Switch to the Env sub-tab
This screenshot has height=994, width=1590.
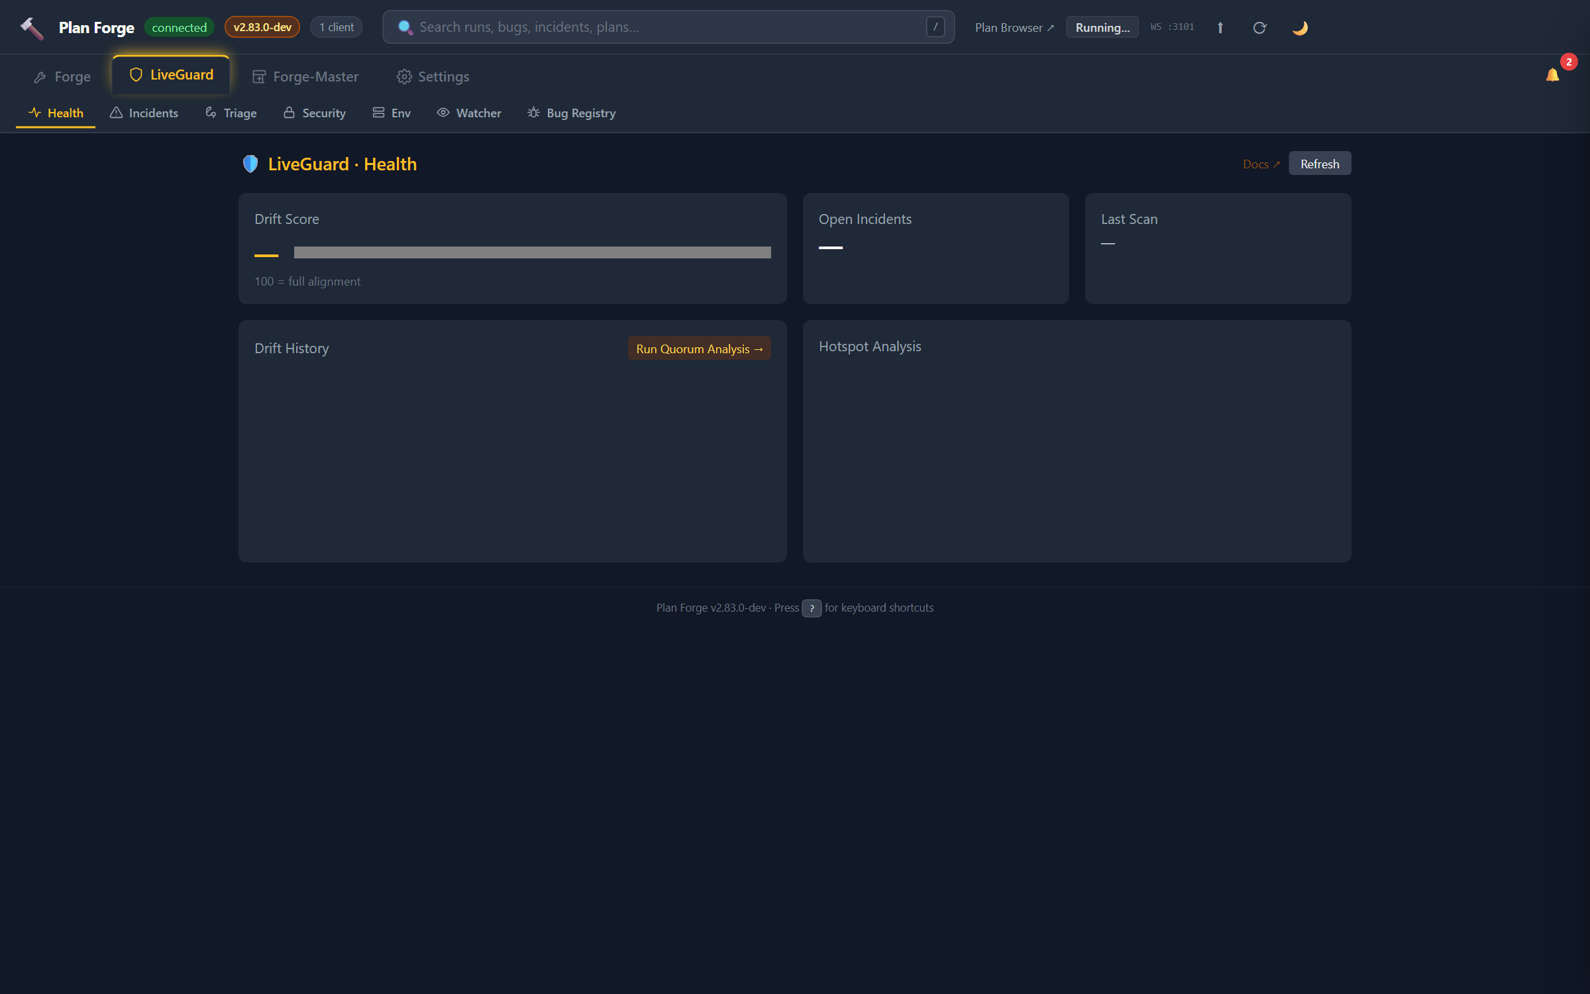[392, 113]
